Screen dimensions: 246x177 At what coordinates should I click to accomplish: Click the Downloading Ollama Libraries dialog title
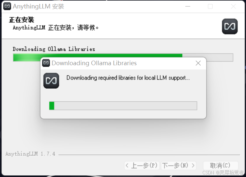pos(94,63)
